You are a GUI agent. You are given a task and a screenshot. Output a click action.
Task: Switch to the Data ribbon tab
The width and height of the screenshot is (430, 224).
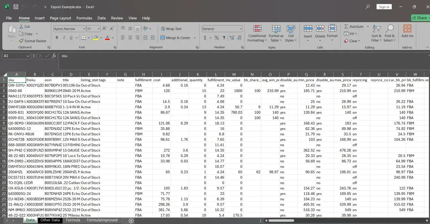pyautogui.click(x=101, y=18)
